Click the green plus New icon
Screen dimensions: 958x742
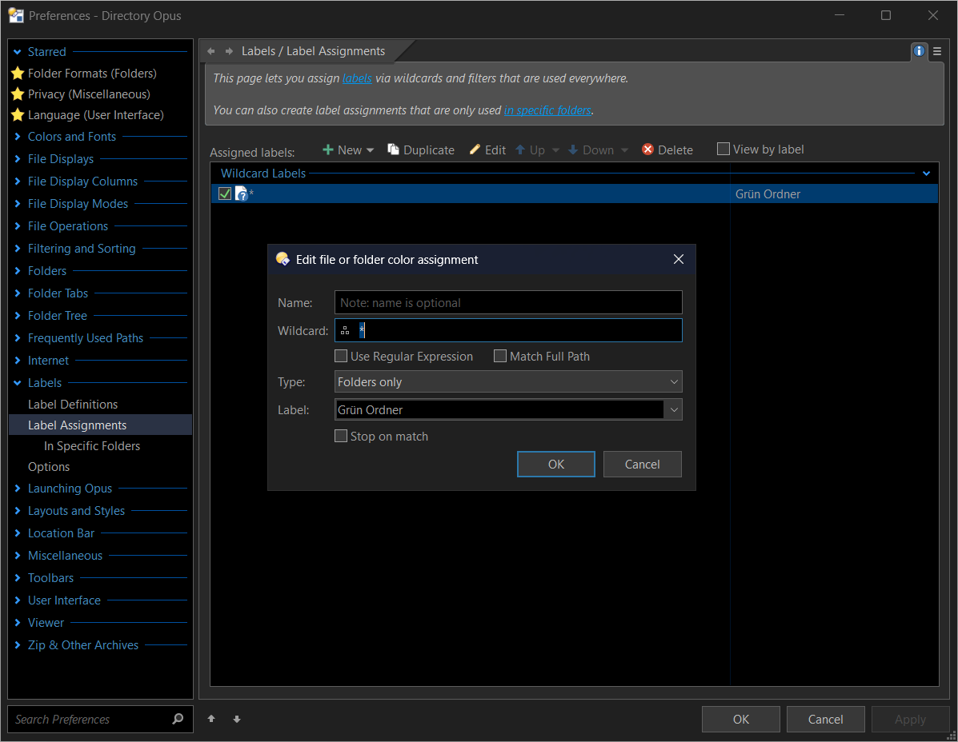[x=328, y=150]
